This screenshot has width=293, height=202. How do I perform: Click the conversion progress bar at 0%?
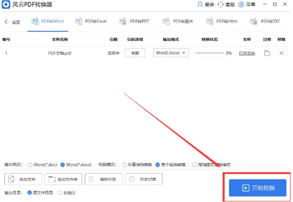click(209, 53)
